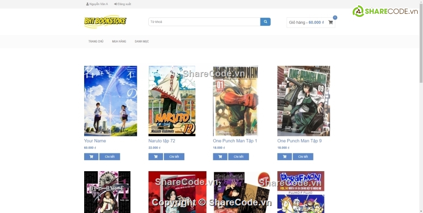
Task: Add One Punch Man Tập 9 to cart
Action: point(285,157)
